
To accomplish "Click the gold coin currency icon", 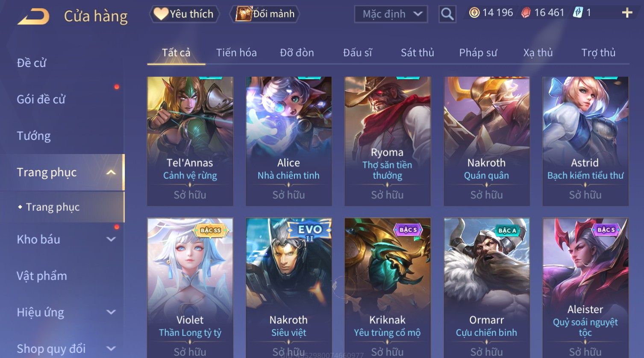I will 474,13.
